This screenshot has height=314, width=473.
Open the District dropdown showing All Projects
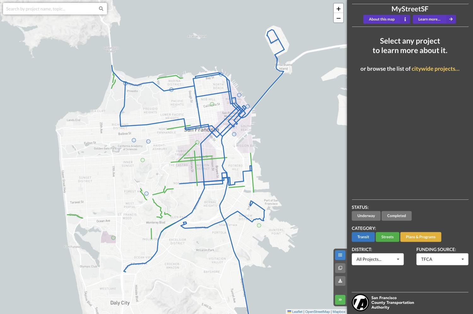[377, 259]
